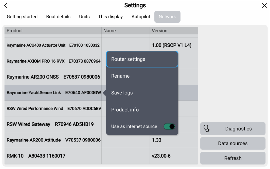Open Router settings from popup menu

click(x=142, y=59)
